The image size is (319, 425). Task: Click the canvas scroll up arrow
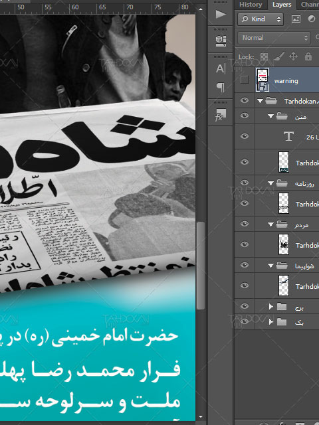[x=201, y=9]
